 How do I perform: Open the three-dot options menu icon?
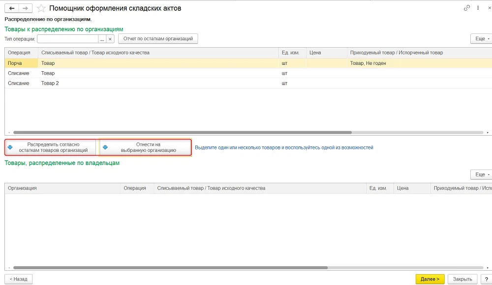point(478,8)
